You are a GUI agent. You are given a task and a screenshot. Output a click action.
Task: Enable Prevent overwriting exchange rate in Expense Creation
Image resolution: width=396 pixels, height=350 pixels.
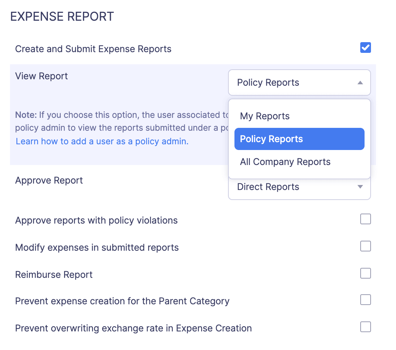[x=365, y=327]
